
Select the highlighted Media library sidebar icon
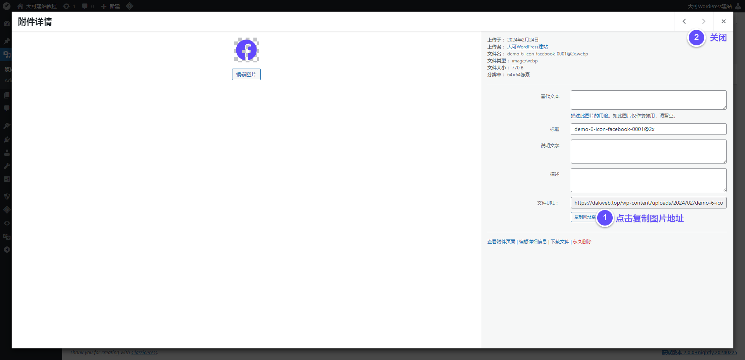click(7, 54)
